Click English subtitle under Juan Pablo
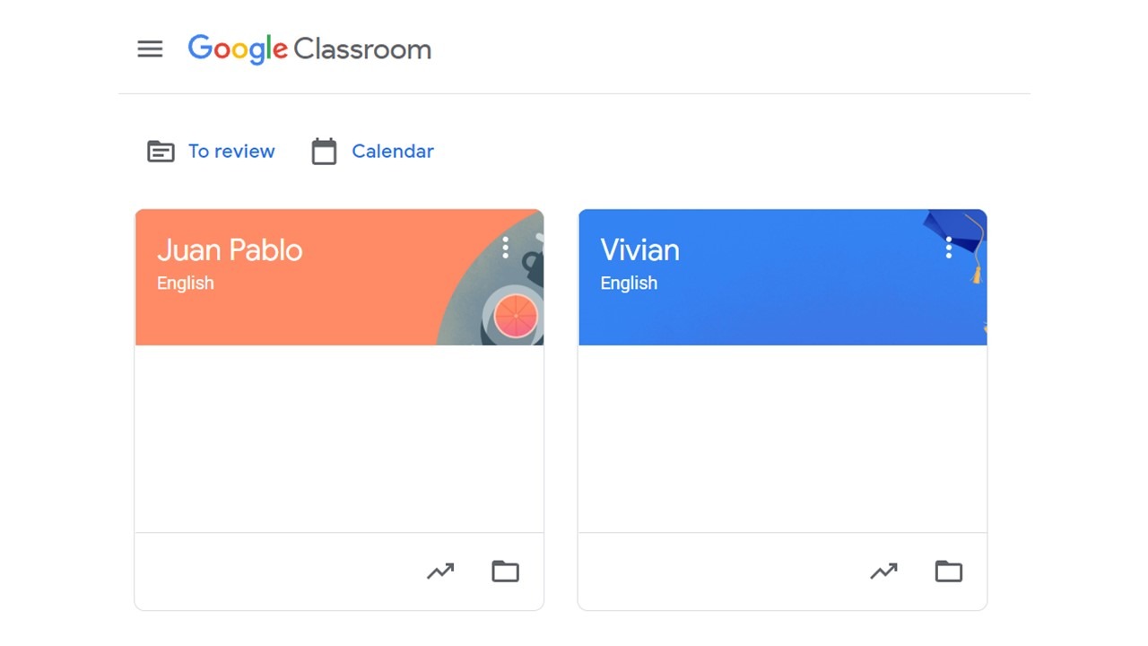This screenshot has width=1148, height=646. pyautogui.click(x=186, y=284)
